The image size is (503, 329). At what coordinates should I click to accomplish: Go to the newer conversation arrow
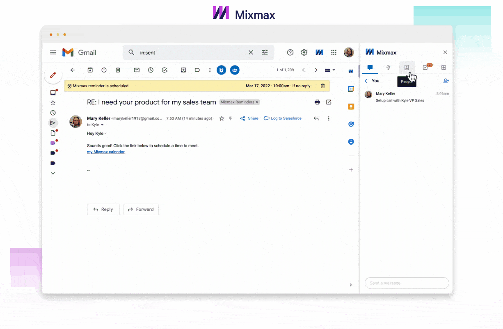point(304,70)
